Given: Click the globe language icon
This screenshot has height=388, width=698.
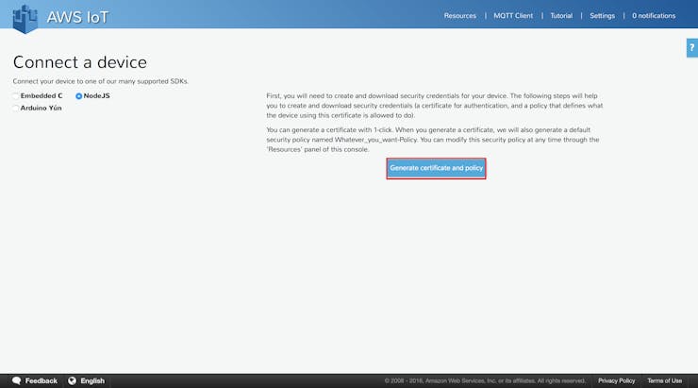Looking at the screenshot, I should tap(72, 380).
